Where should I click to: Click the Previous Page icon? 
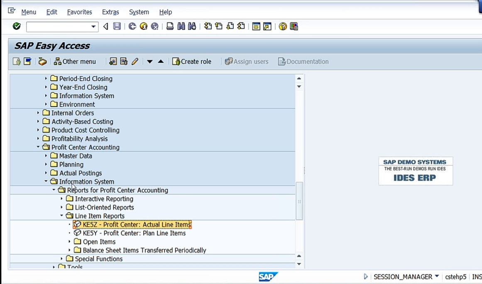click(219, 27)
